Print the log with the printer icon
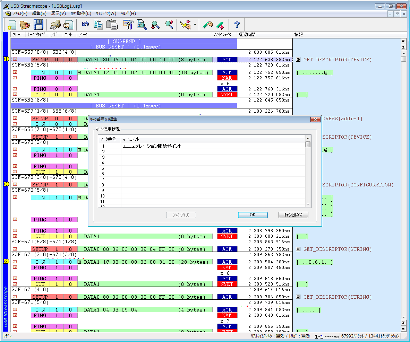 (55, 25)
